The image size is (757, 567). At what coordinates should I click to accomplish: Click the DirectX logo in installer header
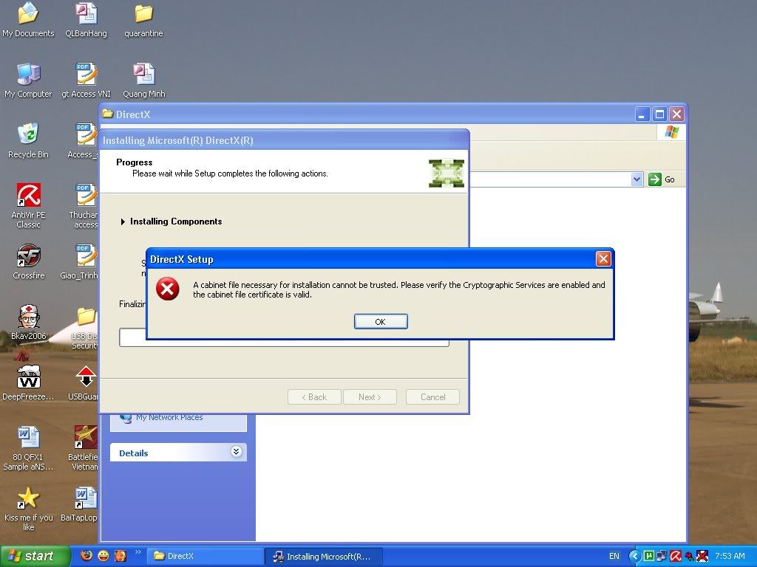click(446, 173)
